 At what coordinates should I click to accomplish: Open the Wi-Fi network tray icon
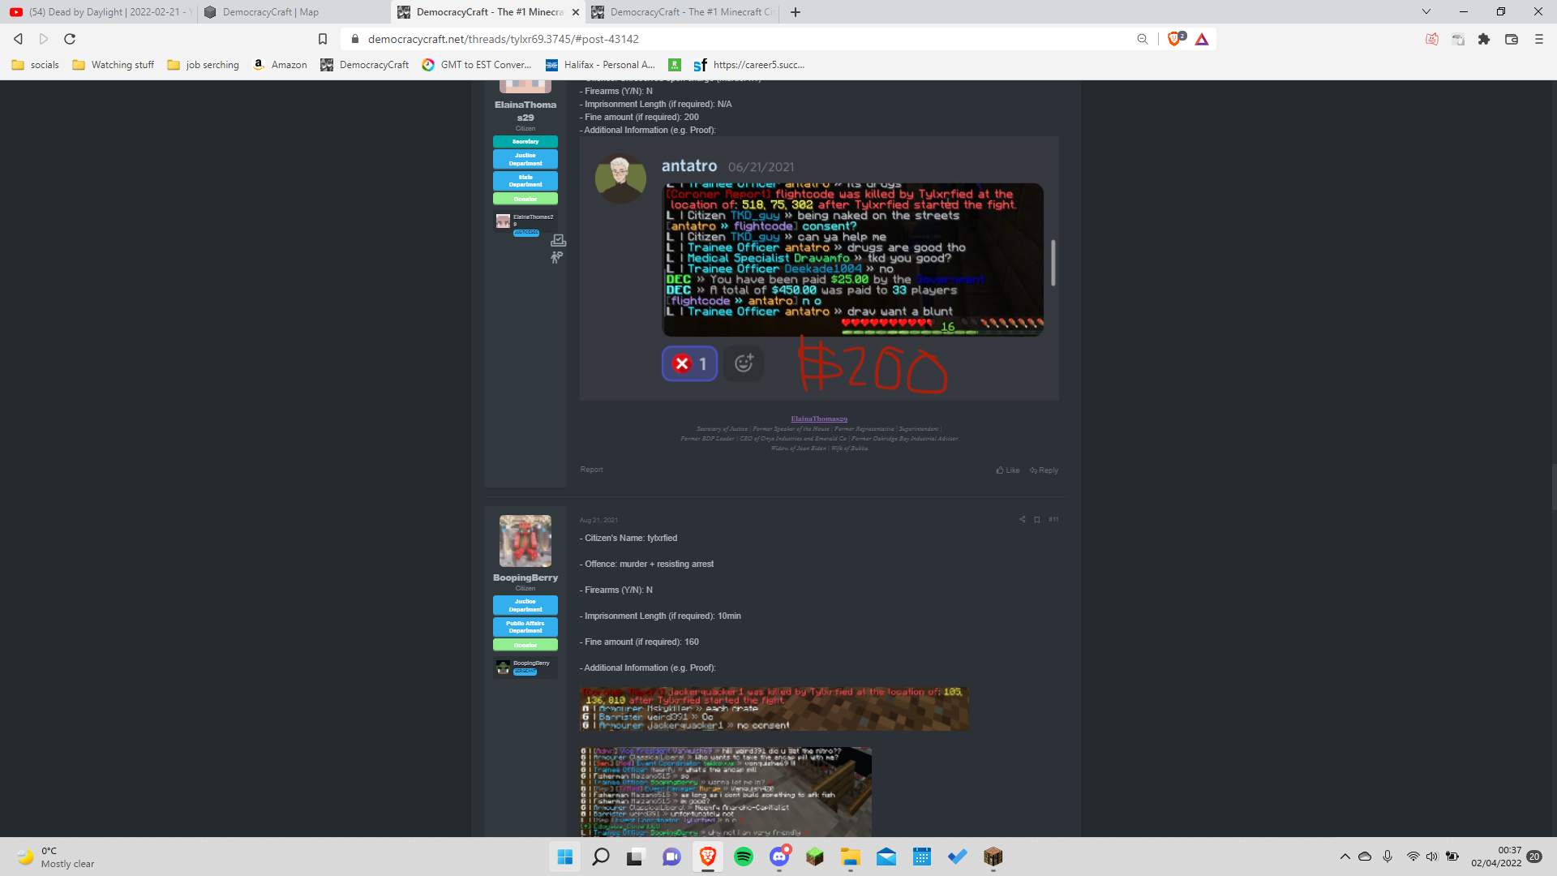tap(1413, 857)
